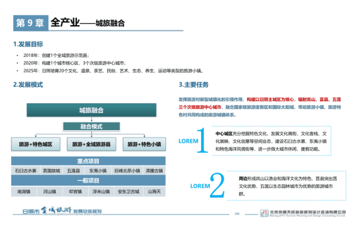This screenshot has width=357, height=225.
Task: Click the heading "2.发展模式"
Action: 28,84
